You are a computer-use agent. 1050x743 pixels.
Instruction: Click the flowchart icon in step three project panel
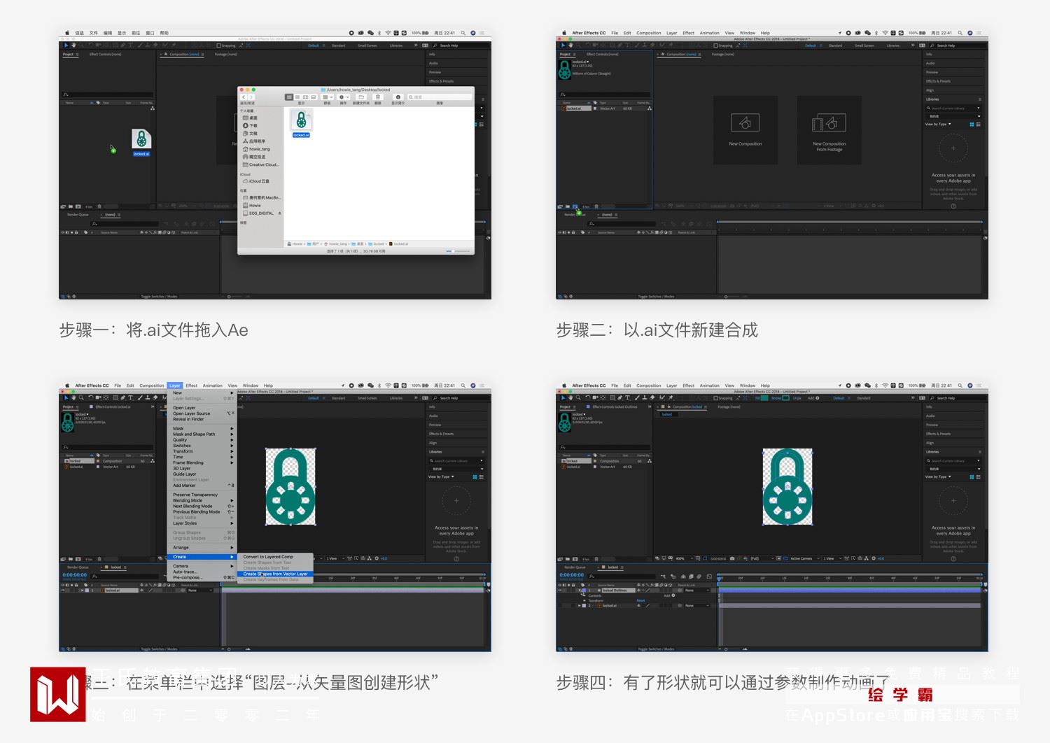coord(153,460)
